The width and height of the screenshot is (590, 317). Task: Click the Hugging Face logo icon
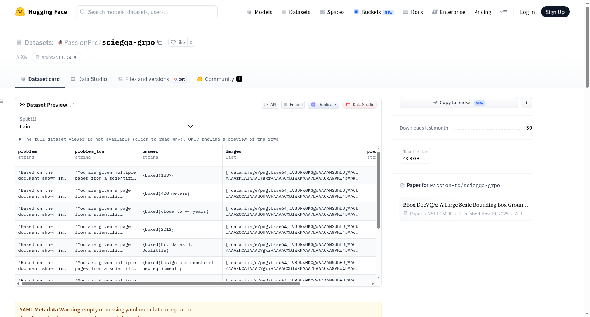(20, 12)
